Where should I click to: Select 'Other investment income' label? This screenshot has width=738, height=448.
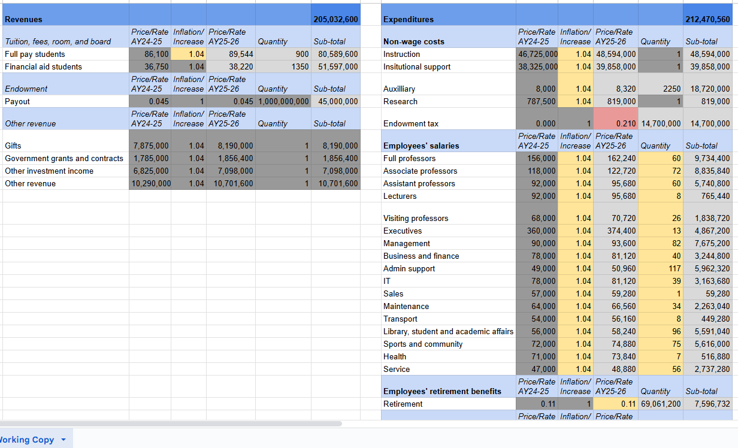[65, 171]
